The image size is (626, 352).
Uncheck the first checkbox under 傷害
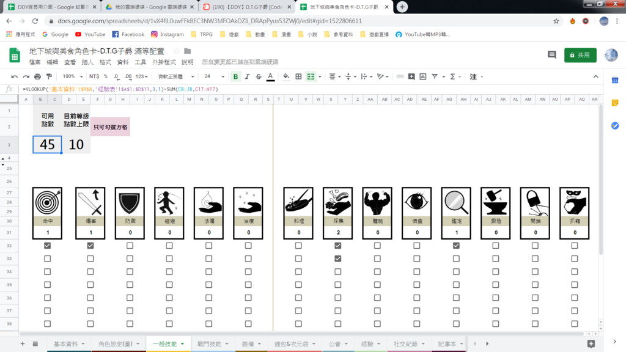[x=90, y=246]
